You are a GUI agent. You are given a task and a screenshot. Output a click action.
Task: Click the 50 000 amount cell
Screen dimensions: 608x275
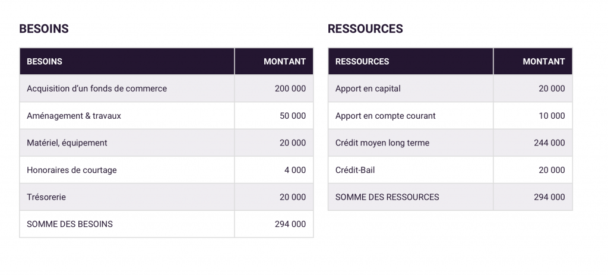click(274, 116)
